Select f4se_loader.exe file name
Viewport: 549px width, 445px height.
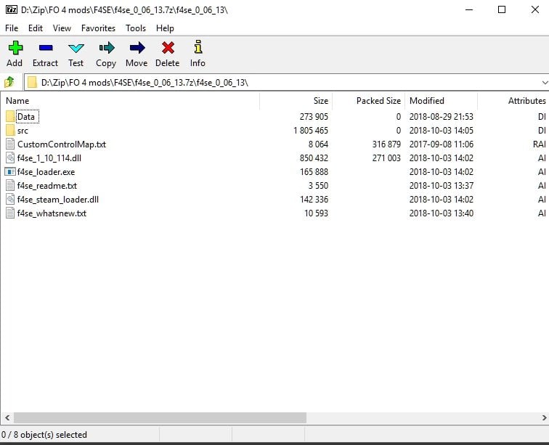pyautogui.click(x=46, y=172)
